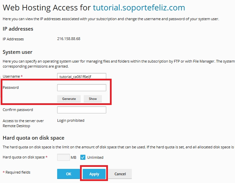Click the hard quota MB input box
The height and width of the screenshot is (183, 235).
63,157
